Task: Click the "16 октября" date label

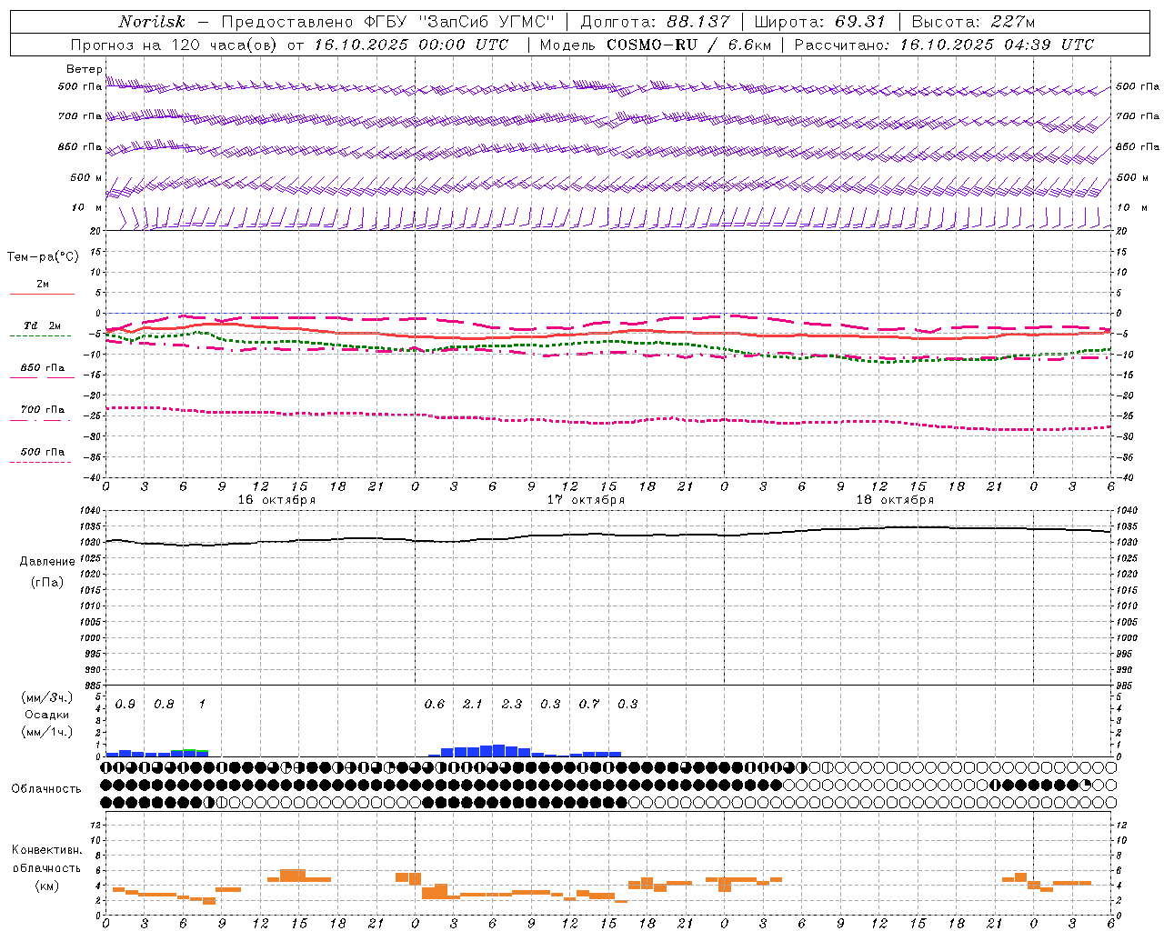Action: 276,500
